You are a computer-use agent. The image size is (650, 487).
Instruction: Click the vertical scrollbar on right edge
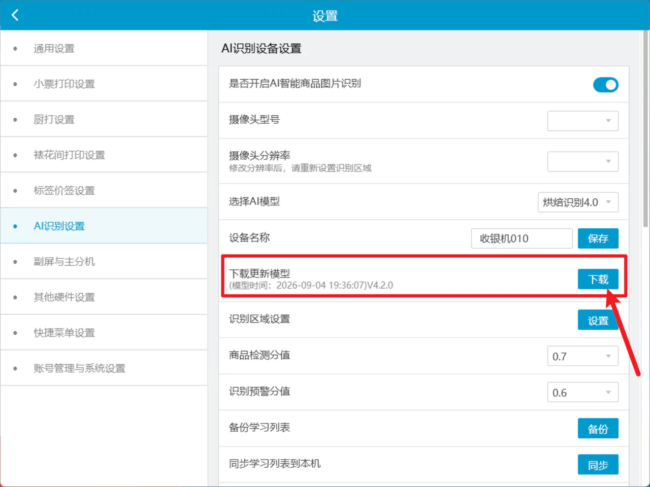pyautogui.click(x=645, y=128)
